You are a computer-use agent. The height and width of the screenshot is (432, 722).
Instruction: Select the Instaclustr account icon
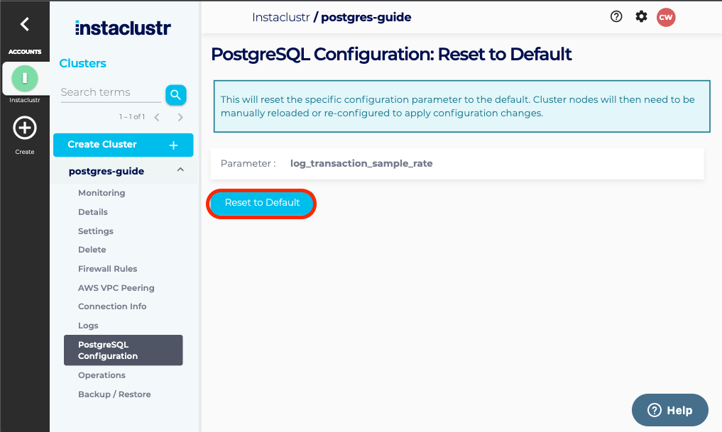(x=25, y=77)
